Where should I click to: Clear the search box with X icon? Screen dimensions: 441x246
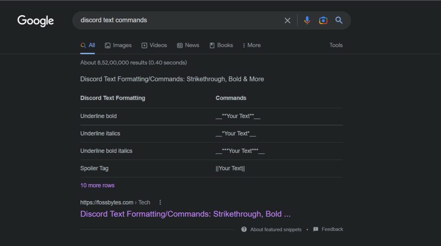[287, 20]
